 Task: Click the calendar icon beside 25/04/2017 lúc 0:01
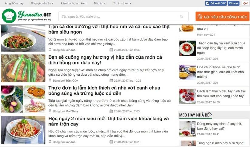(111, 142)
